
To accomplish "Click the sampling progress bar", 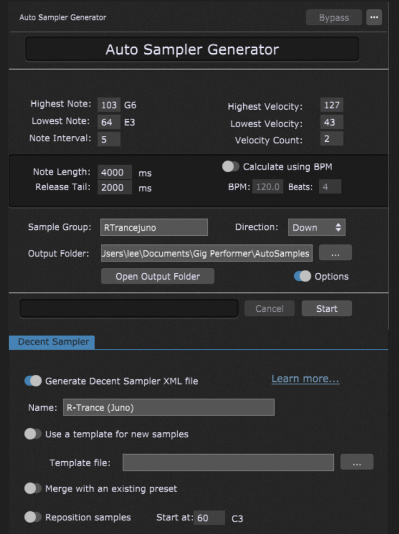I will coord(129,309).
